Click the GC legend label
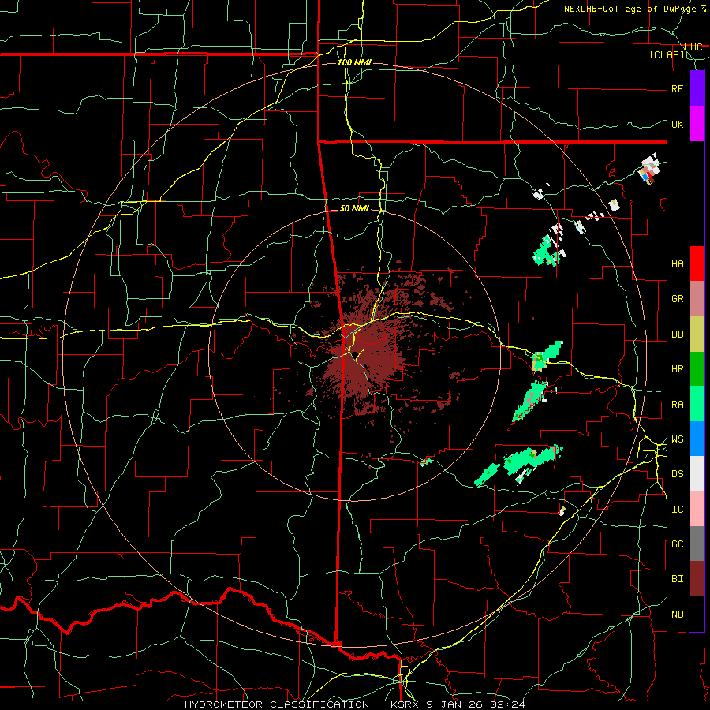This screenshot has width=710, height=710. pos(677,544)
